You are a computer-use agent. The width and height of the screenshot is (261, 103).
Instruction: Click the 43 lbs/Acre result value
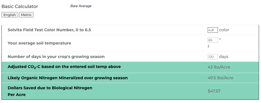219,67
